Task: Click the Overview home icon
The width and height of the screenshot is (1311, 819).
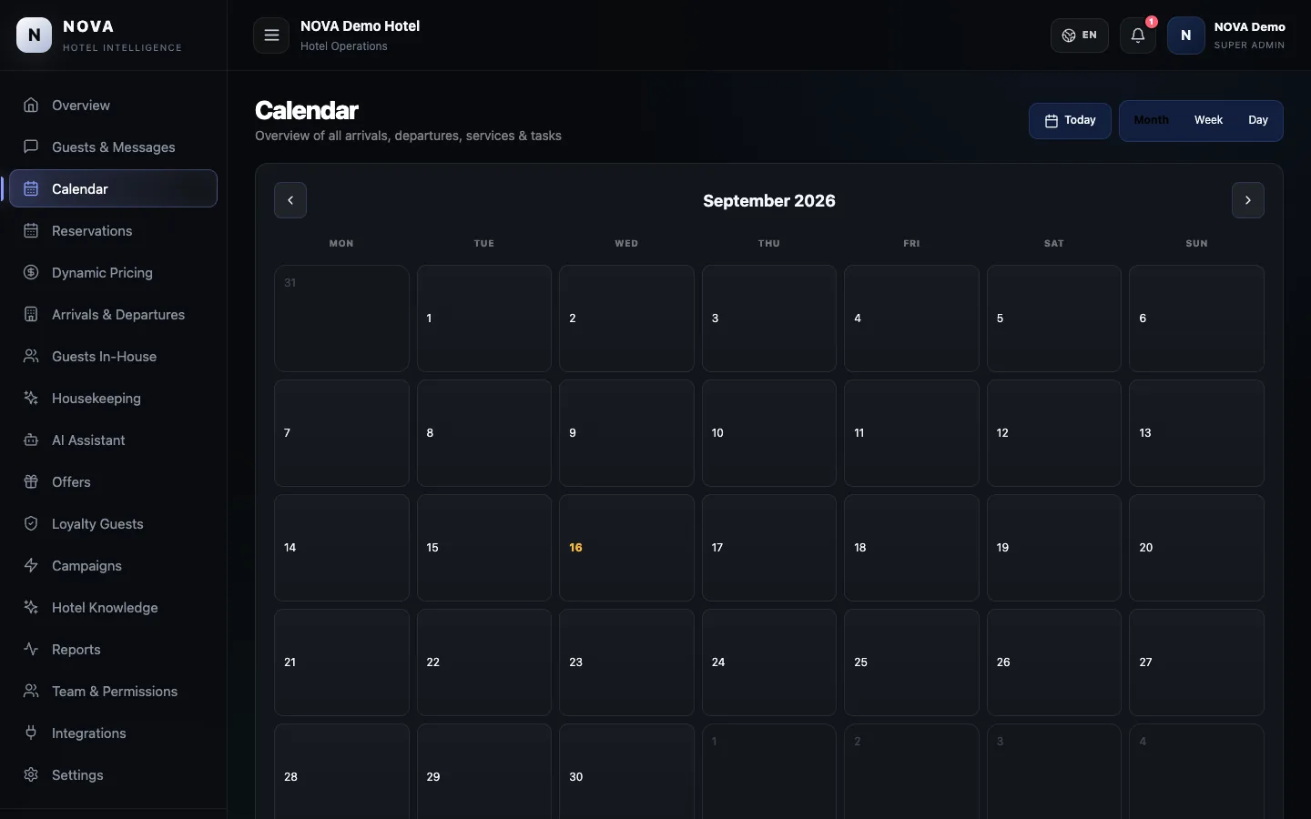Action: [31, 105]
